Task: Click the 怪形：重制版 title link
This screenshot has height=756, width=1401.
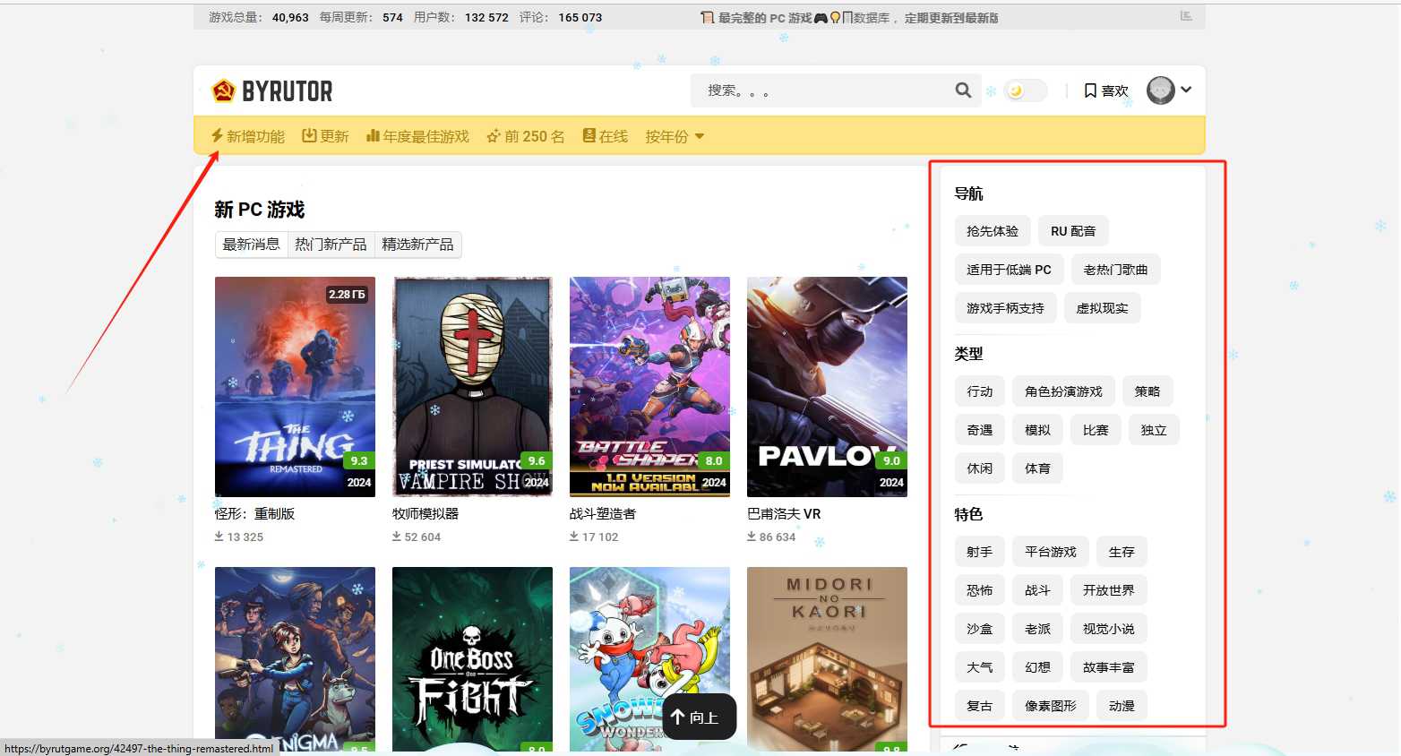Action: 254,514
